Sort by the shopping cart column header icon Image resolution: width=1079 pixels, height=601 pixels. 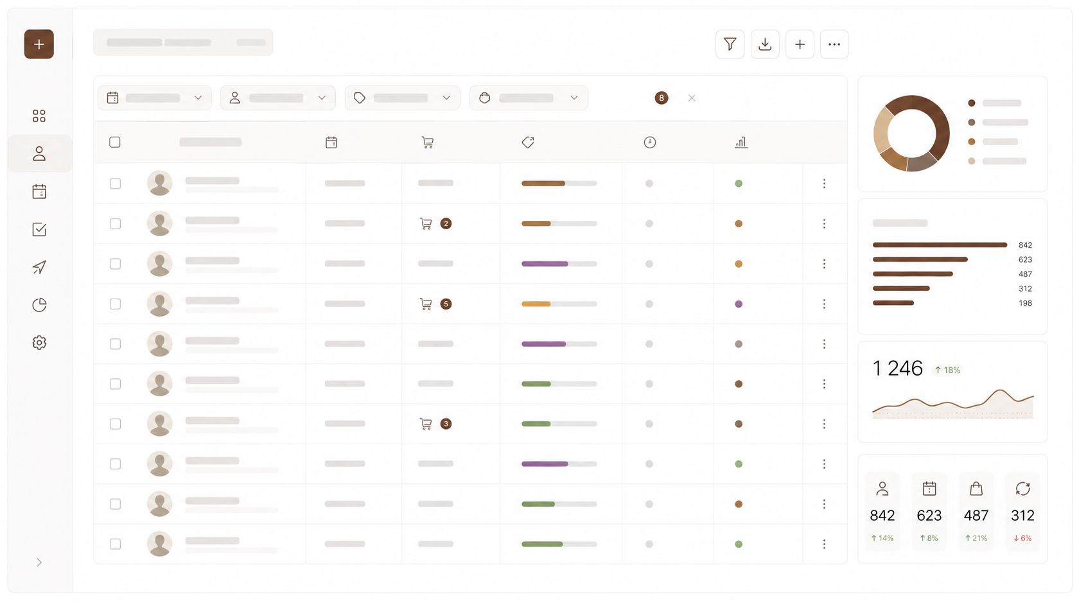pyautogui.click(x=428, y=143)
